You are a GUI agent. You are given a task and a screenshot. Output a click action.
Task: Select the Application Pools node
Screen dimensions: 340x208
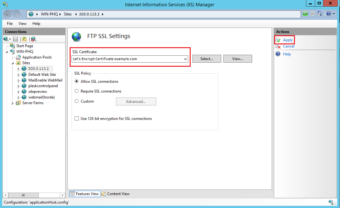(x=37, y=57)
